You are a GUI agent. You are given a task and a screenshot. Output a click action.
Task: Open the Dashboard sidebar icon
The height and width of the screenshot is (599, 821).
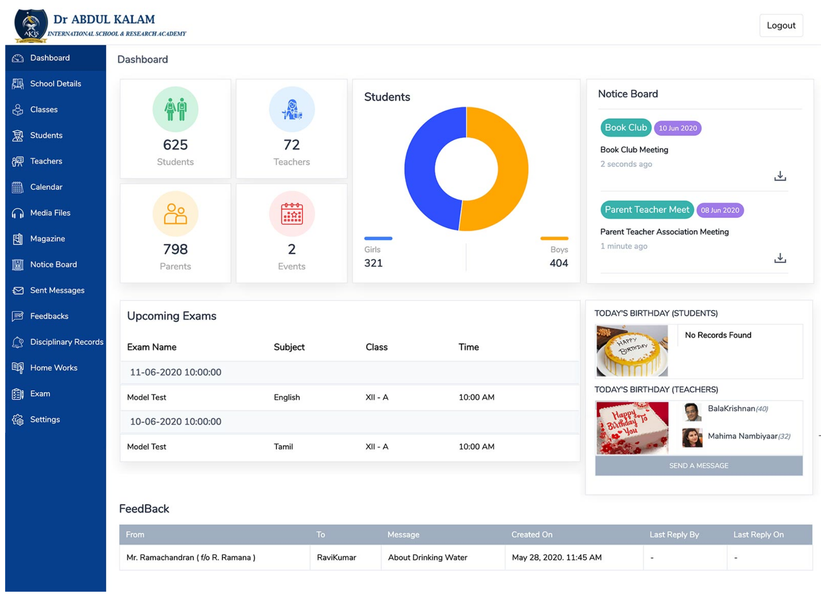point(18,58)
